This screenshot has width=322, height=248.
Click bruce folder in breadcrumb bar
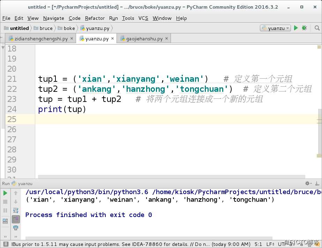(x=43, y=28)
